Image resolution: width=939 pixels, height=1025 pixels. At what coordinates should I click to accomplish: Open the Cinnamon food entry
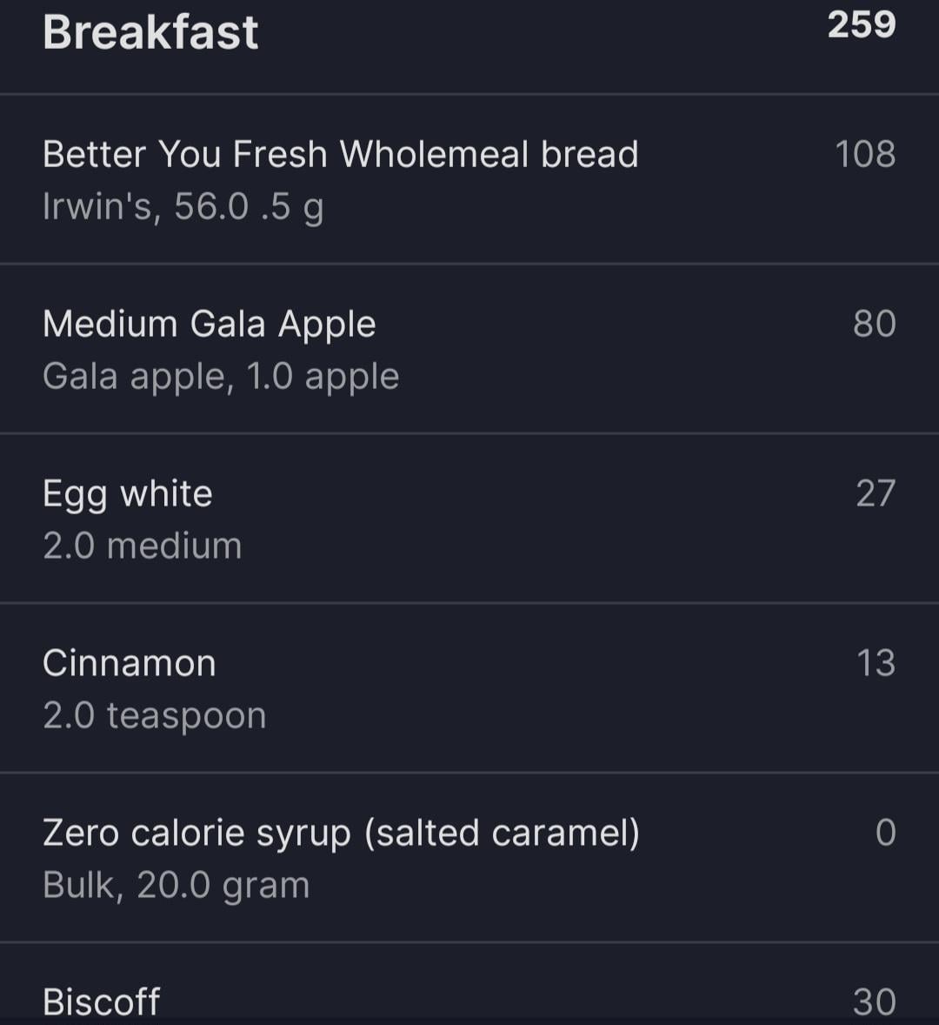(469, 687)
